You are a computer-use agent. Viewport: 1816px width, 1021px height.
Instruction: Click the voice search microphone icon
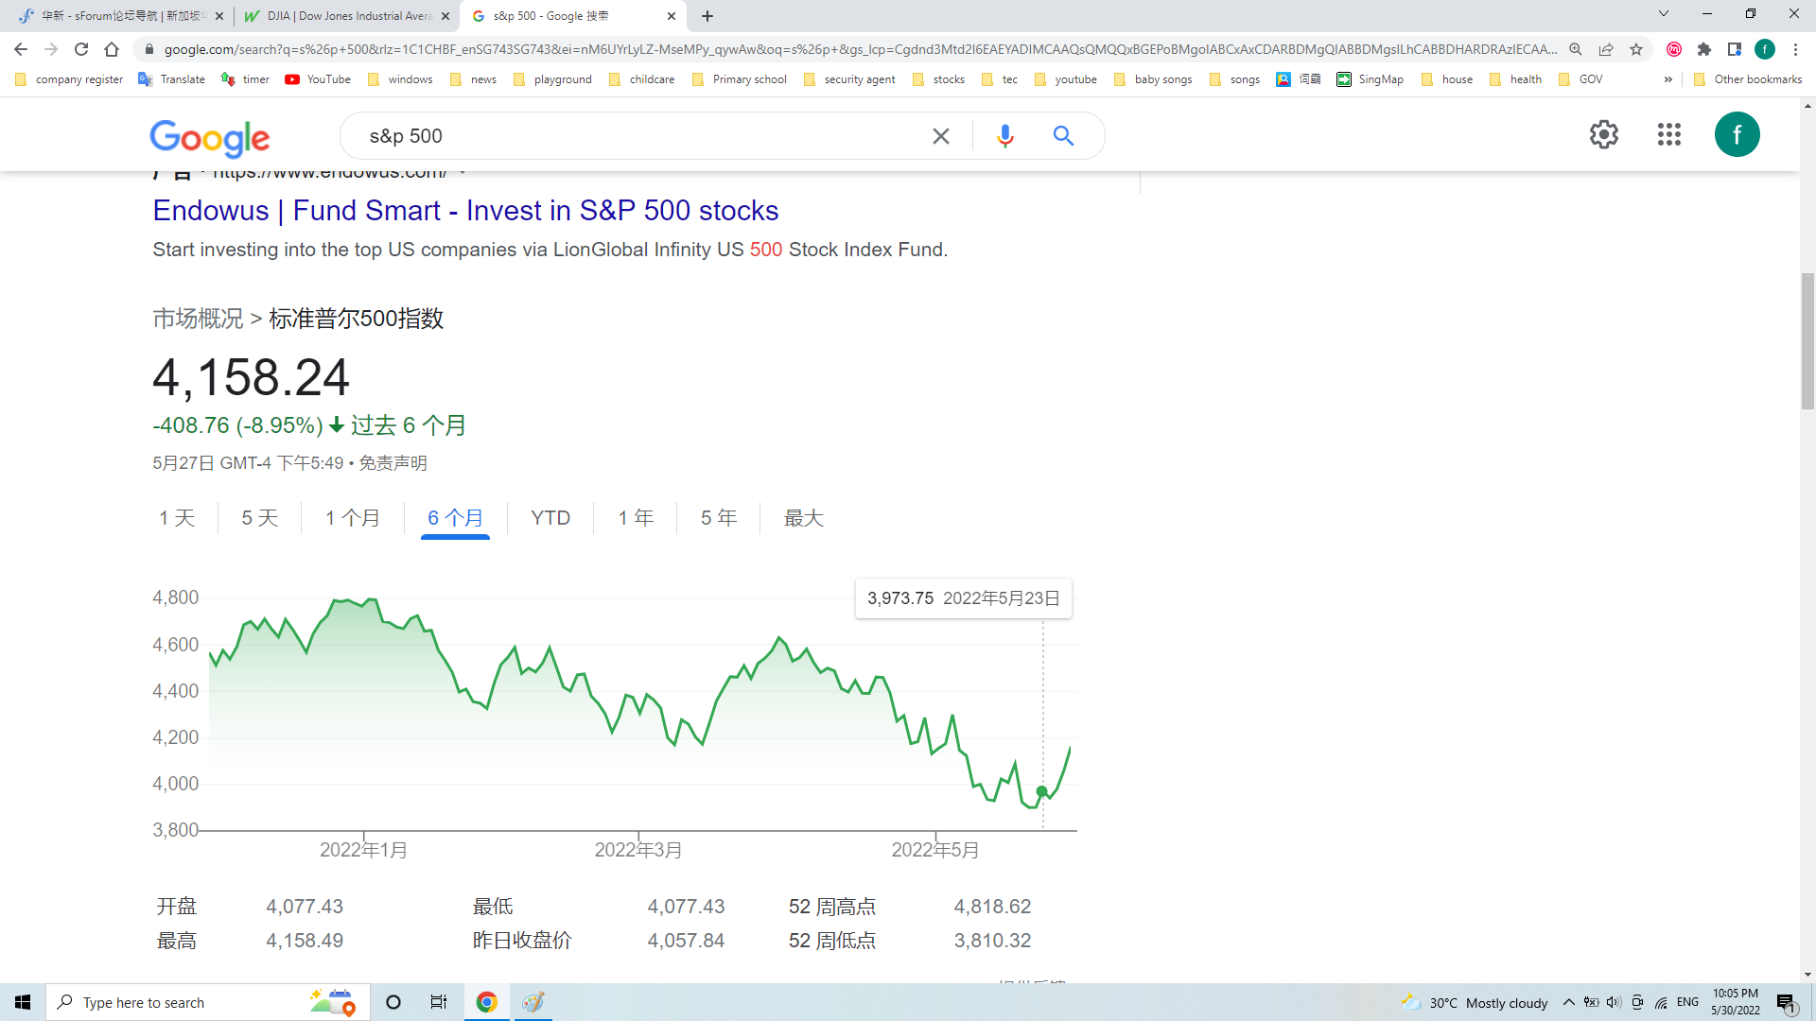pyautogui.click(x=1004, y=136)
